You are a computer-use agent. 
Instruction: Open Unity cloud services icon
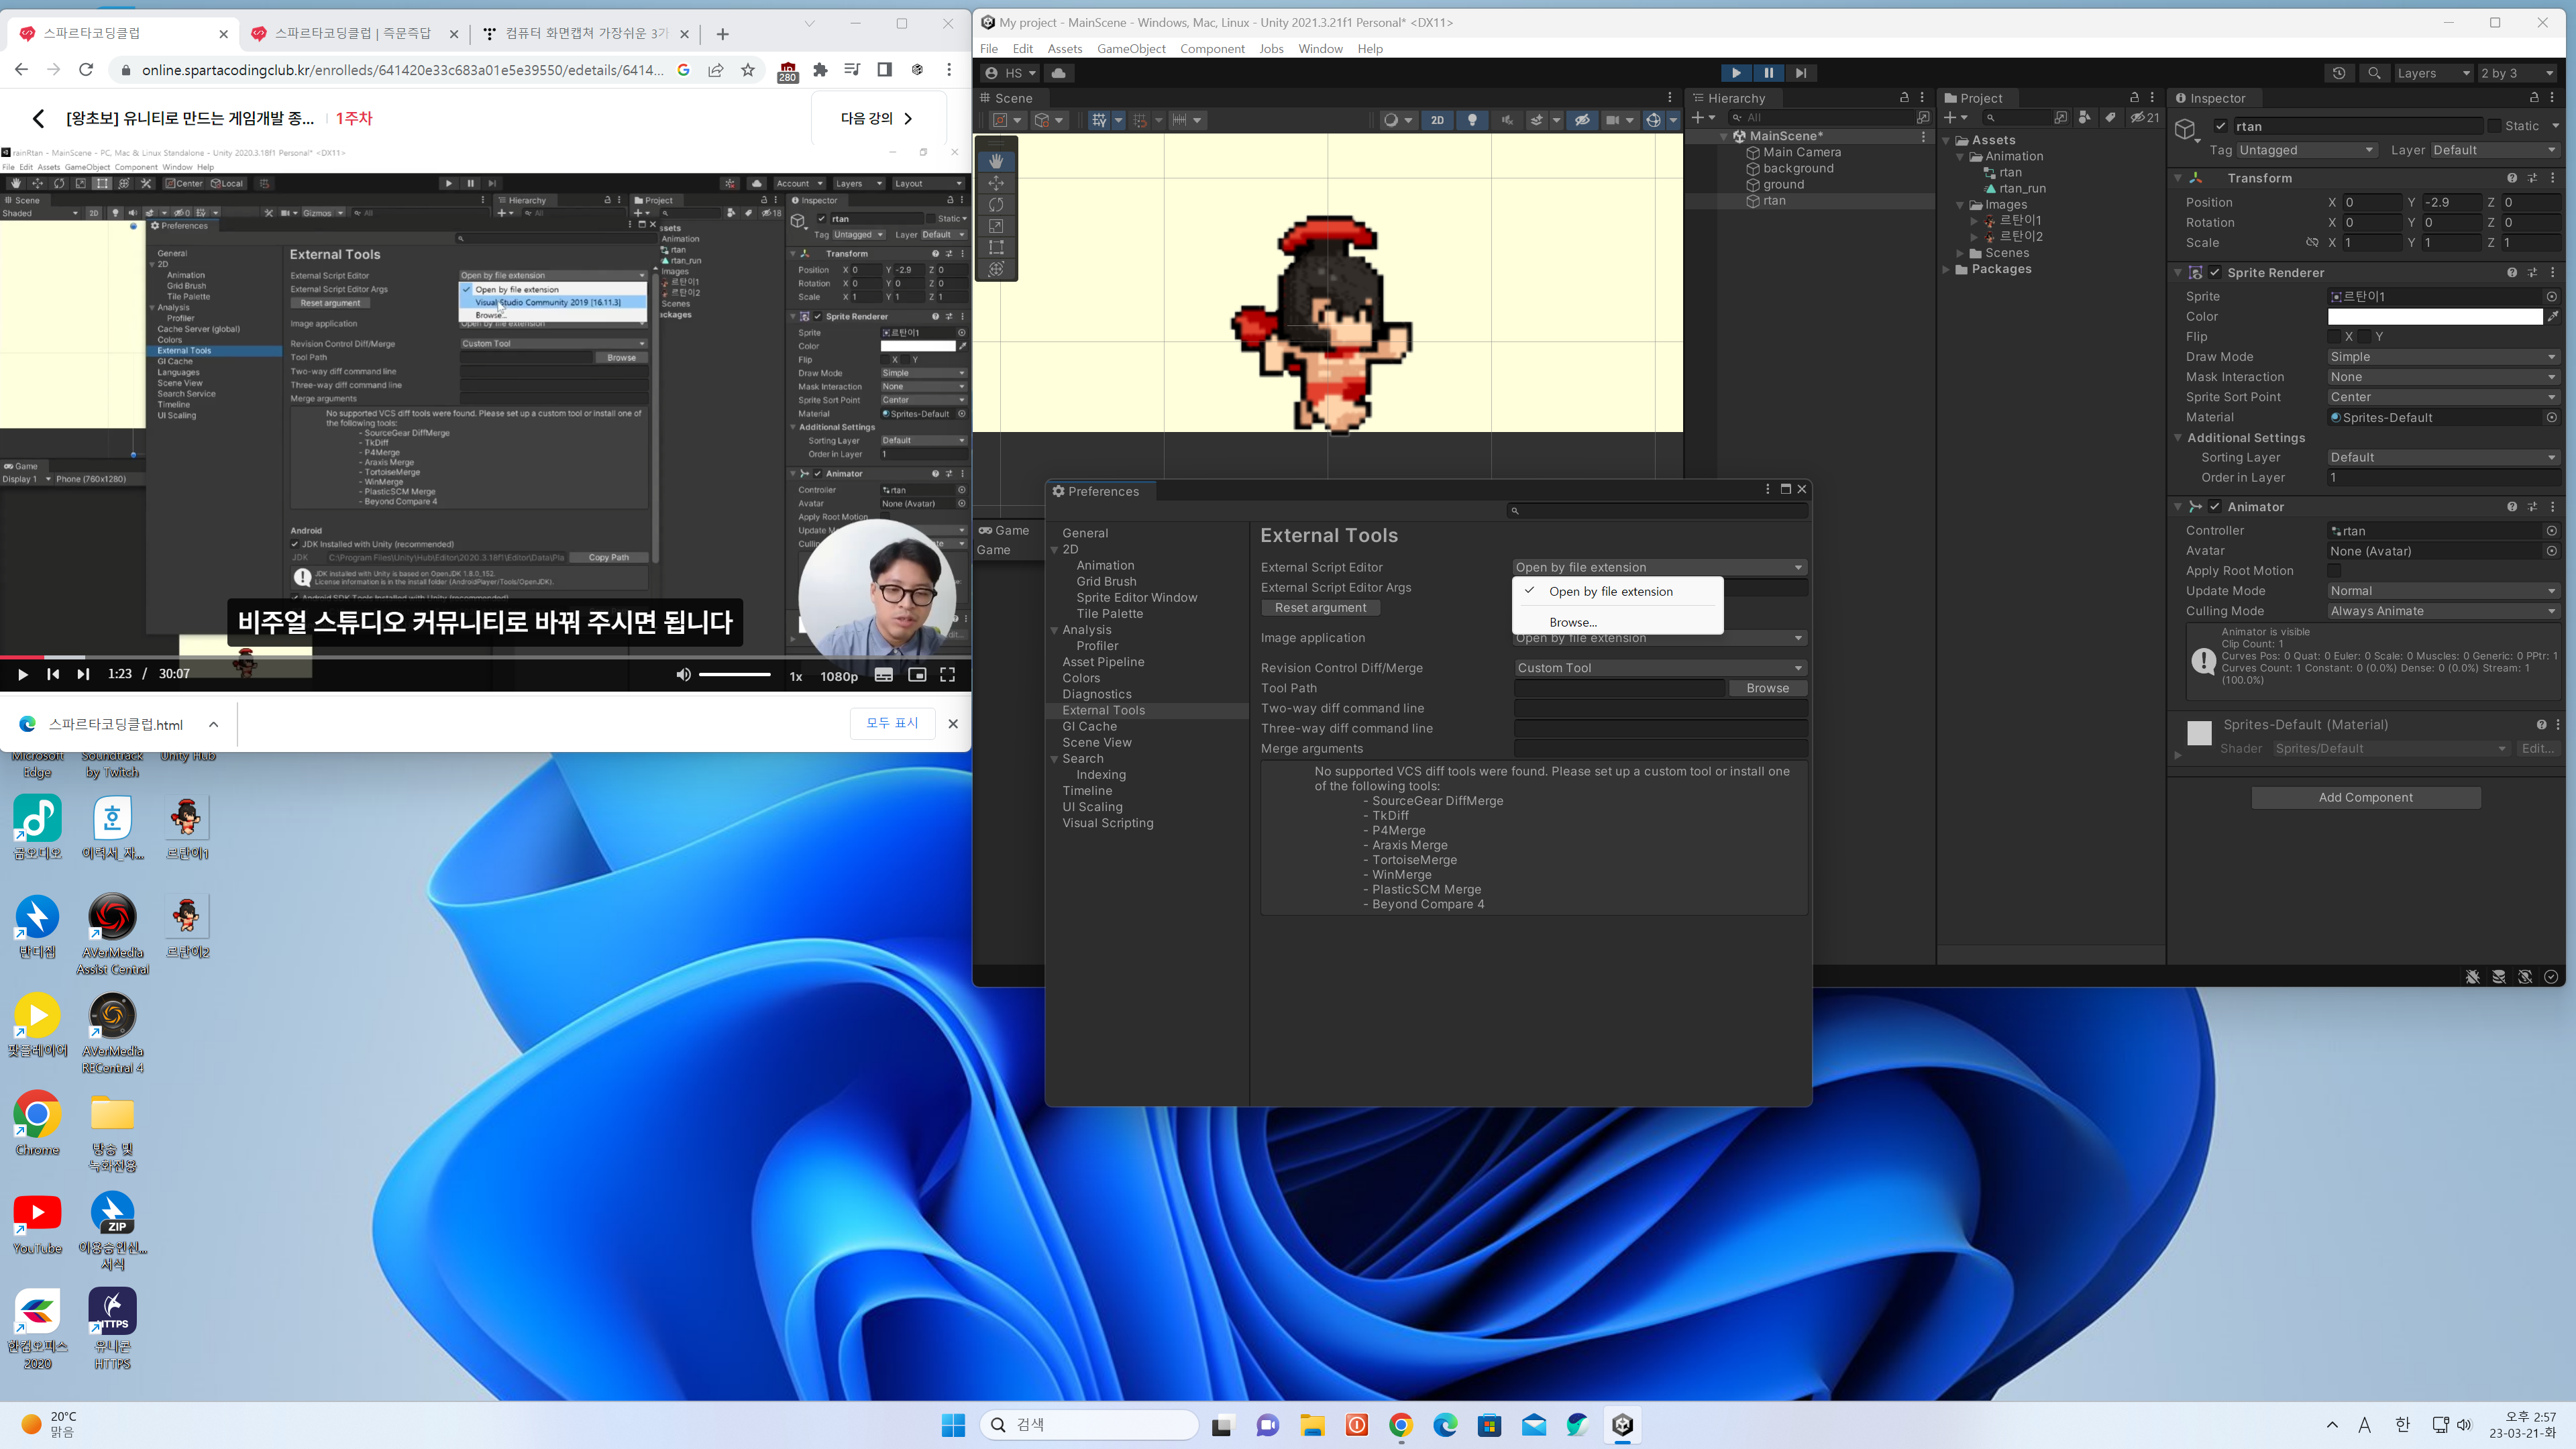(1058, 73)
